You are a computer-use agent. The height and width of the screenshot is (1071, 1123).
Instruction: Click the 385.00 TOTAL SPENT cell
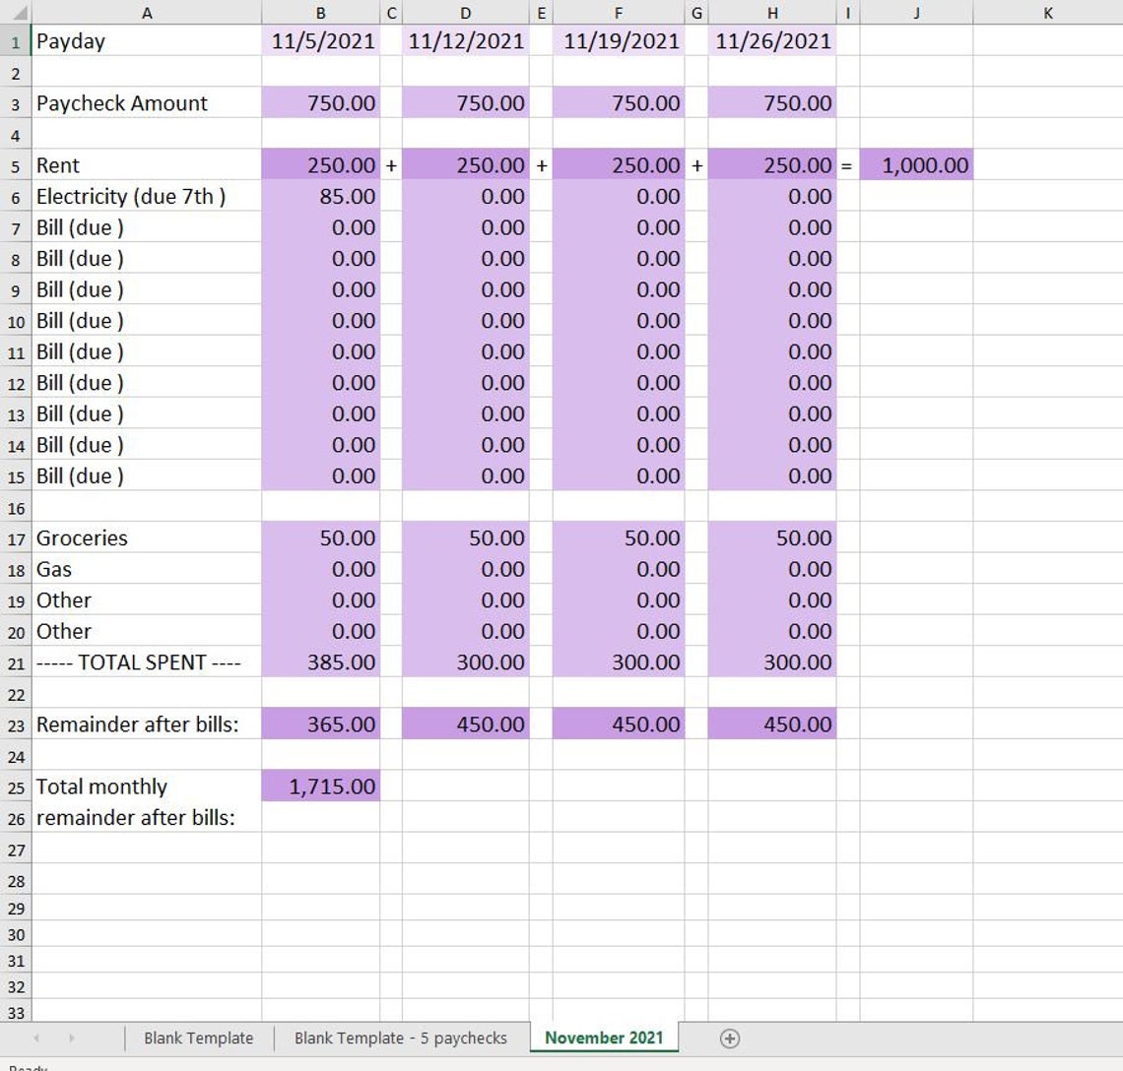coord(319,662)
